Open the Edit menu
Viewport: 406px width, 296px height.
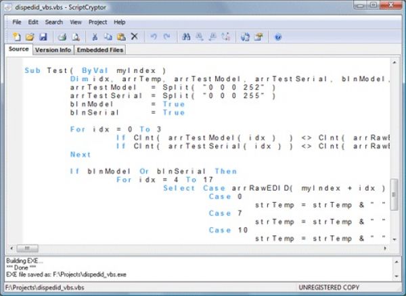pyautogui.click(x=33, y=22)
